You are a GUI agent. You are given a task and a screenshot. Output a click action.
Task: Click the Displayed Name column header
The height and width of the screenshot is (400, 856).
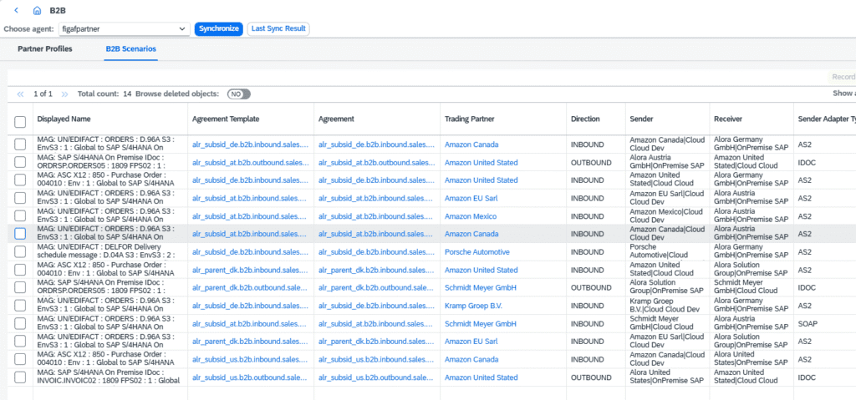click(x=64, y=119)
